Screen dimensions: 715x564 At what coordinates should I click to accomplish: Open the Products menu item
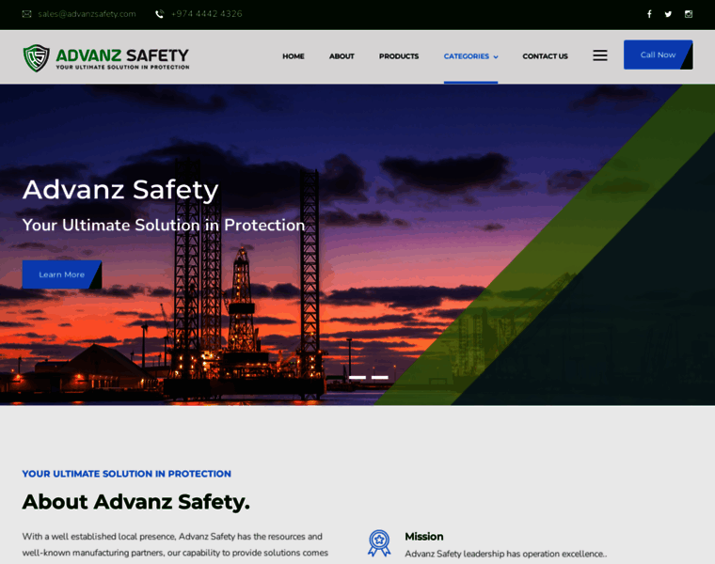tap(399, 56)
